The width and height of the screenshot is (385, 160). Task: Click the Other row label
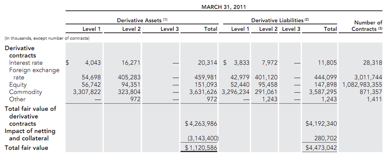click(x=17, y=99)
